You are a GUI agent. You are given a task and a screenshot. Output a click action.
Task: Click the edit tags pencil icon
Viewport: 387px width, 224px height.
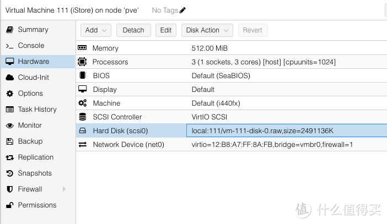coord(183,10)
